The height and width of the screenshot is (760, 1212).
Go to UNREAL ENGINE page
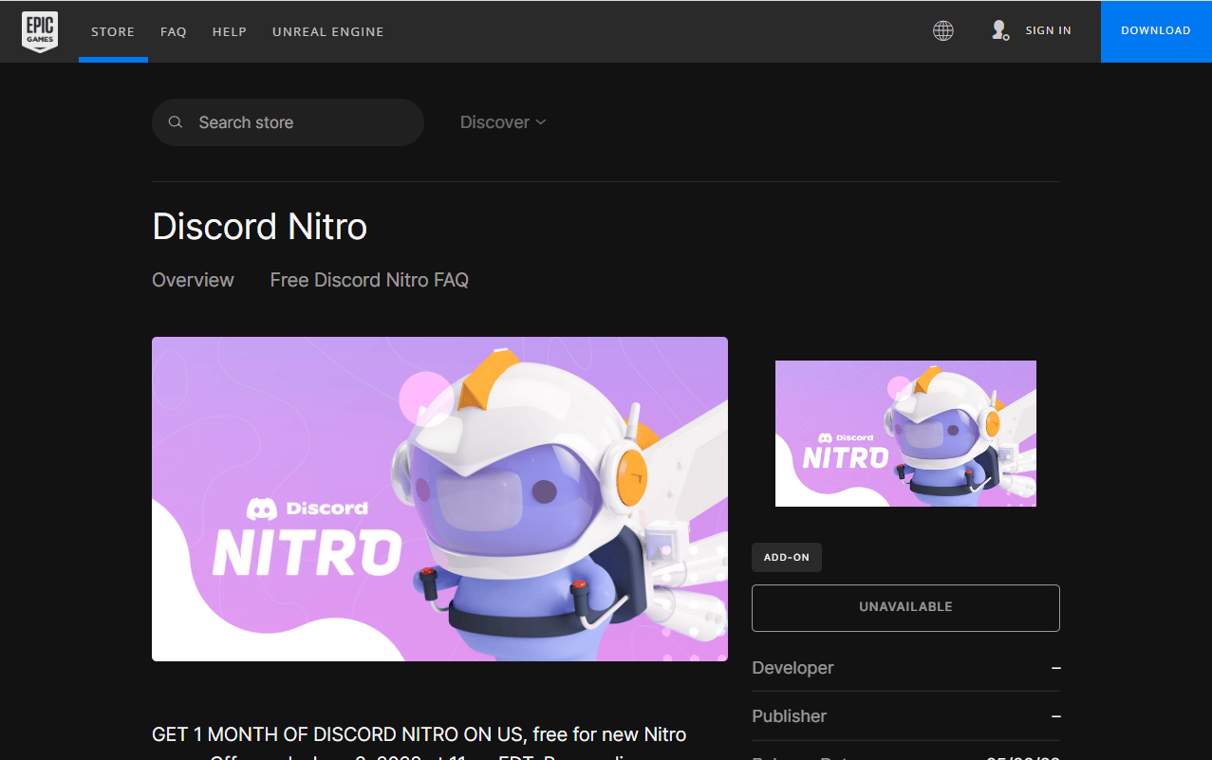[x=328, y=31]
